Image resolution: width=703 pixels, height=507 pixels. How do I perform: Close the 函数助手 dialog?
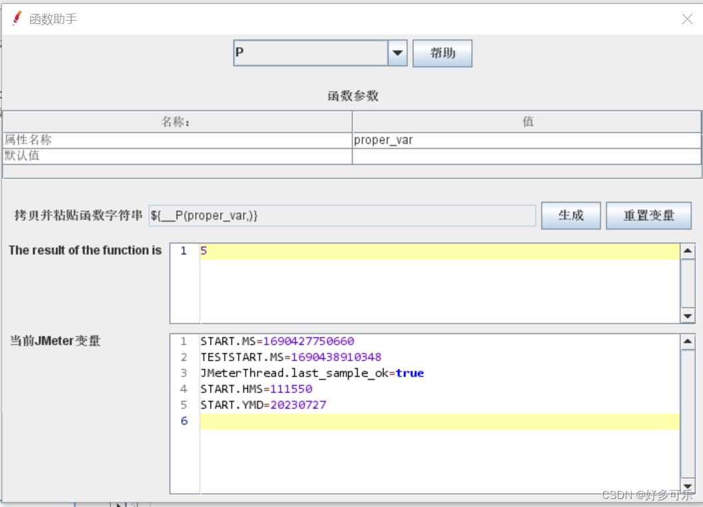[x=687, y=19]
